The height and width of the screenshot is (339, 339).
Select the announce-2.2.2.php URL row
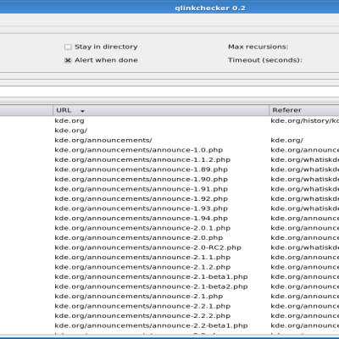coord(142,316)
